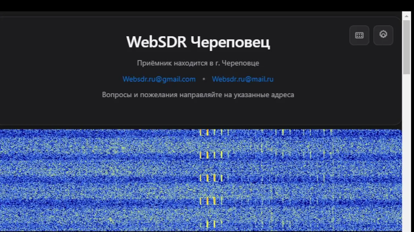Click the scrollbar up arrow
Screen dimensions: 414x232
click(407, 16)
